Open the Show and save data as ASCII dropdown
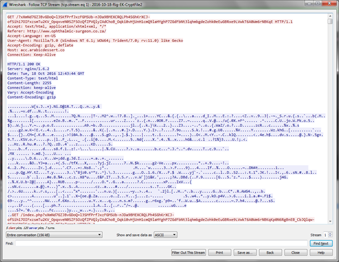This screenshot has width=339, height=262. pyautogui.click(x=165, y=235)
